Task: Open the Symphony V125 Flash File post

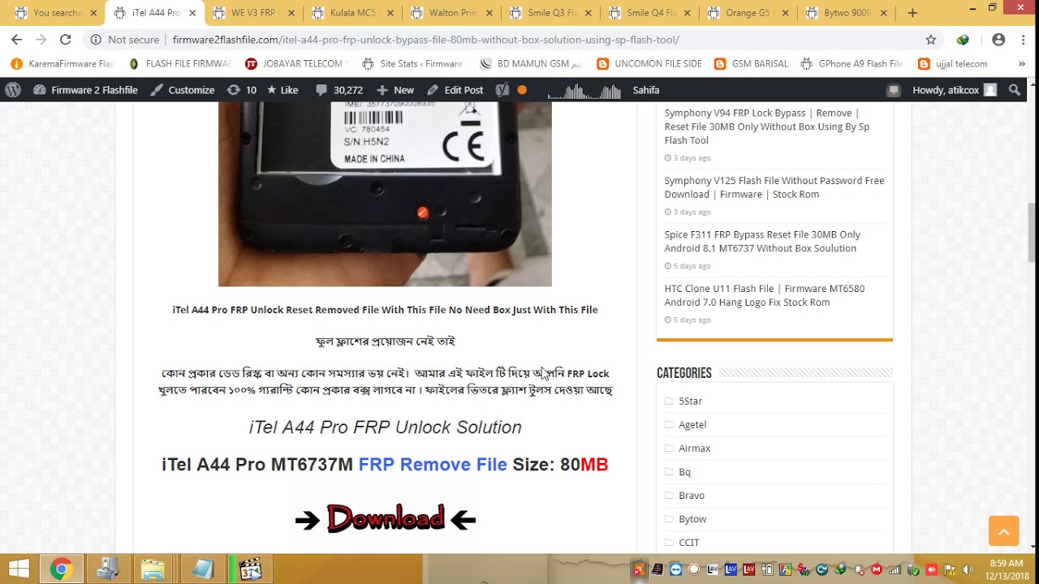Action: tap(774, 187)
